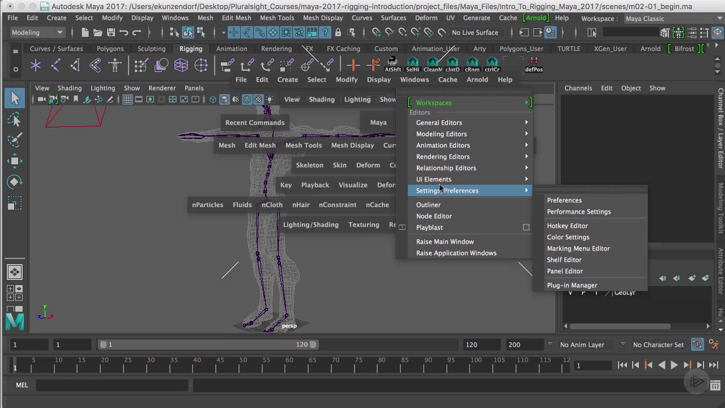Select the Lasso tool in toolbox

click(x=15, y=119)
